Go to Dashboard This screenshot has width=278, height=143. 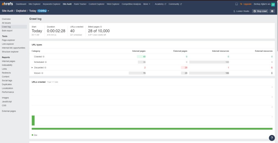point(21,4)
